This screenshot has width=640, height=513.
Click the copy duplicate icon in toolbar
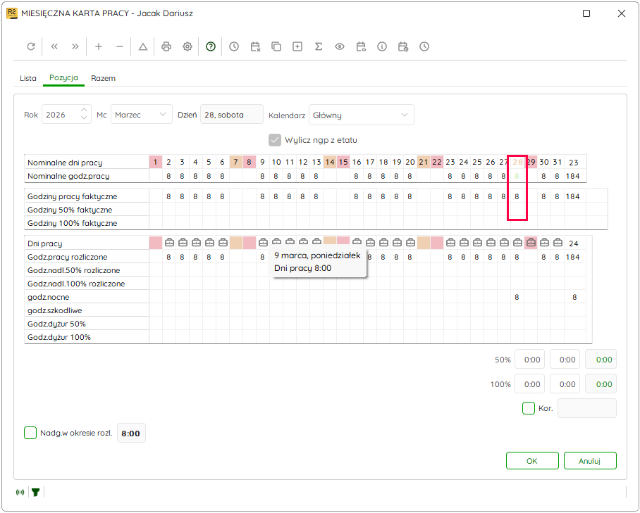pos(276,46)
